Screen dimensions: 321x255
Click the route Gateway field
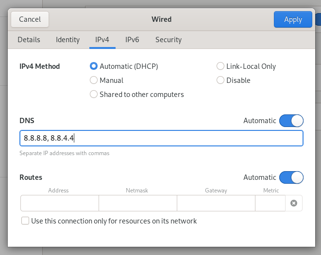click(216, 203)
